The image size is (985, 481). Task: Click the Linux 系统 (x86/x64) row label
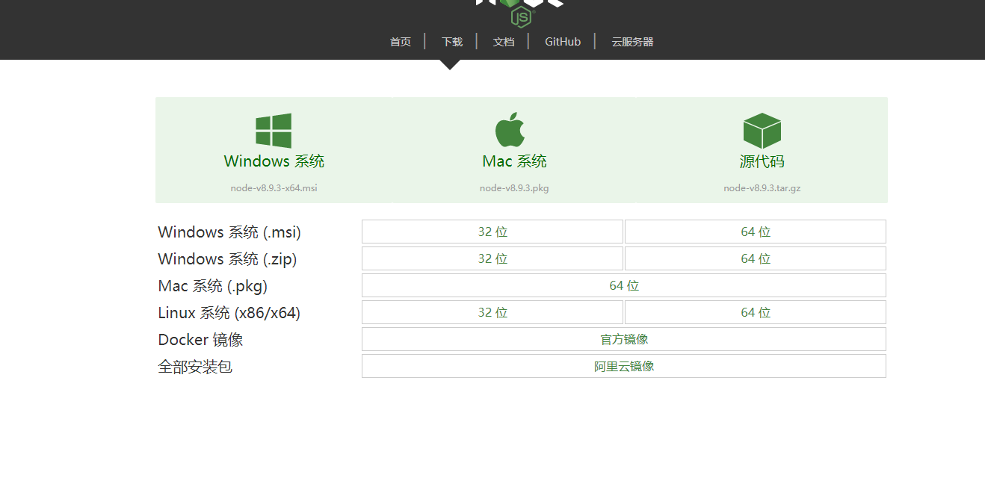pos(229,313)
